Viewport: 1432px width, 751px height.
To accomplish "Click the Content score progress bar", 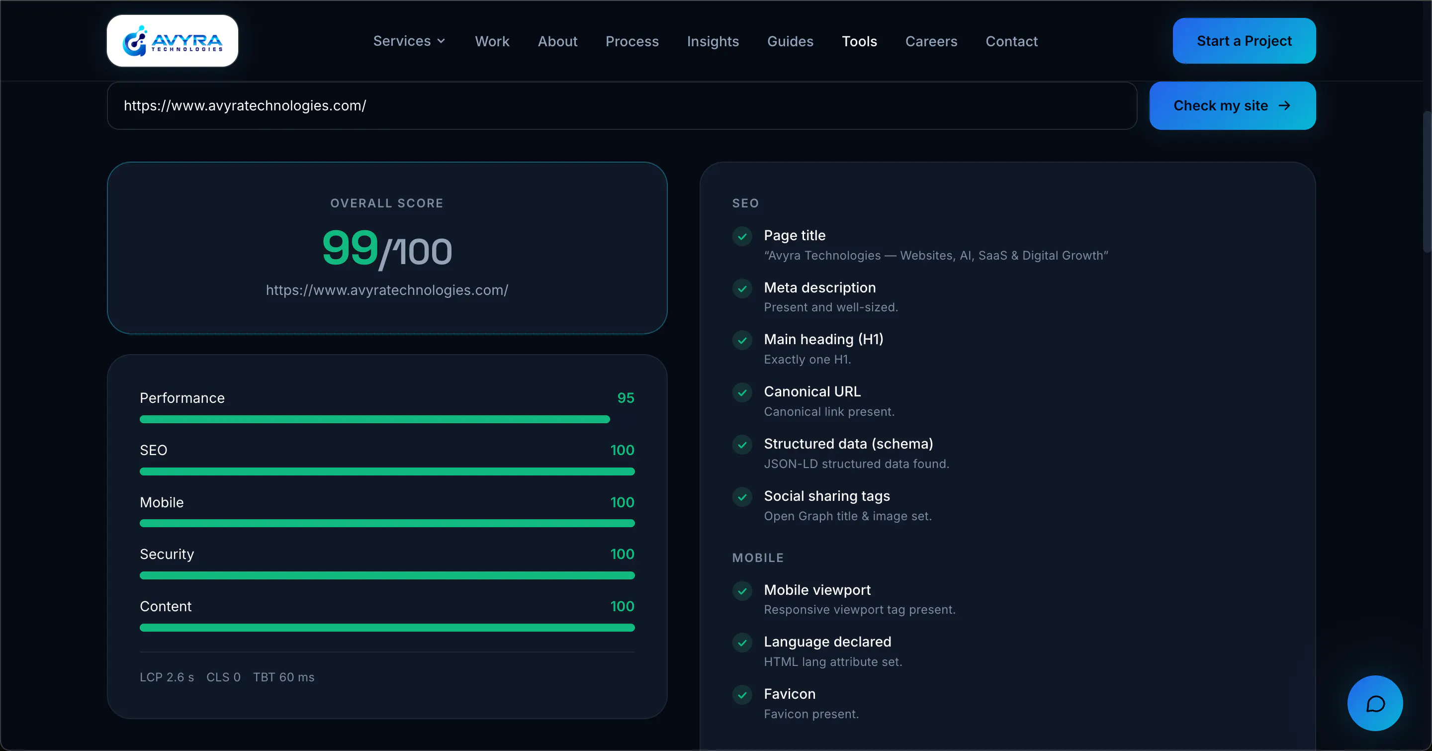I will coord(387,628).
